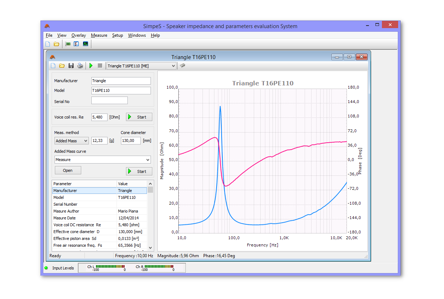The height and width of the screenshot is (299, 444).
Task: Open options checklist icon in main toolbar
Action: tap(76, 44)
